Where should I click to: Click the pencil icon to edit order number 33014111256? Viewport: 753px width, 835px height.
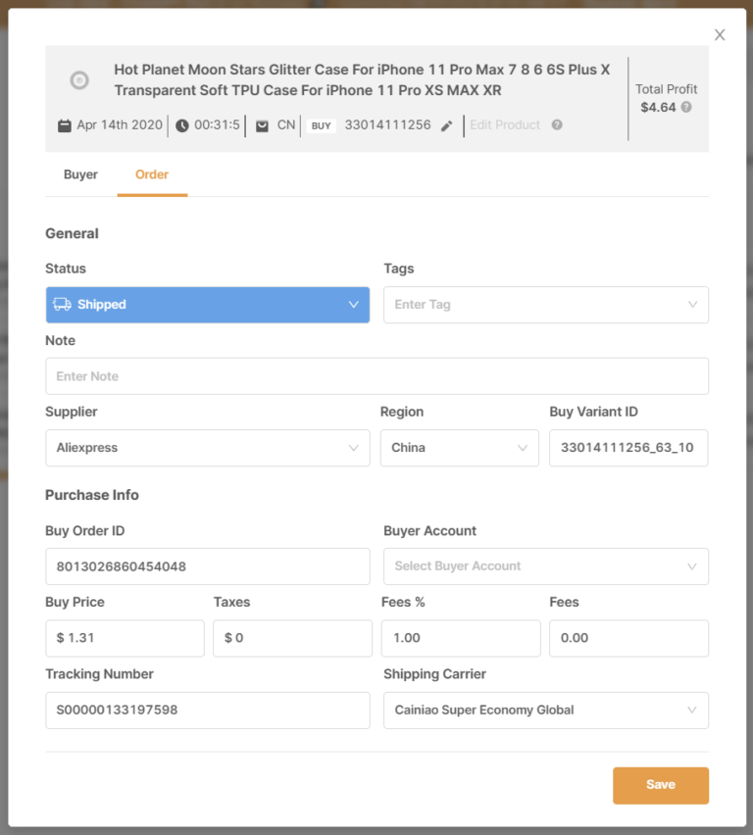coord(445,124)
